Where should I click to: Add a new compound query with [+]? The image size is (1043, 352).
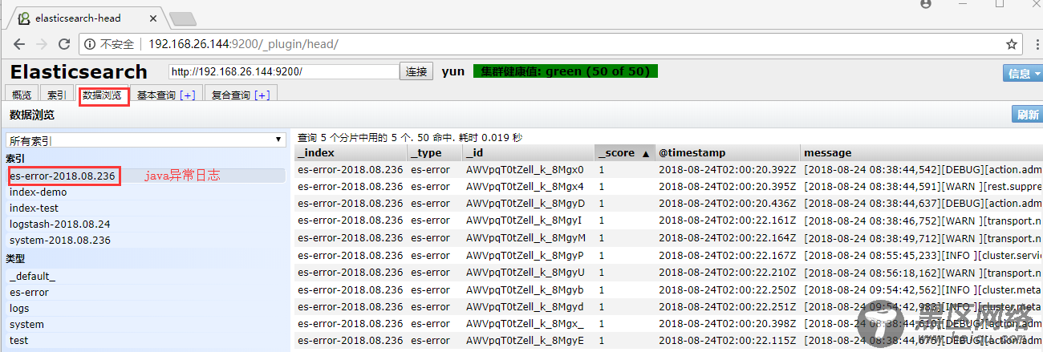(262, 95)
